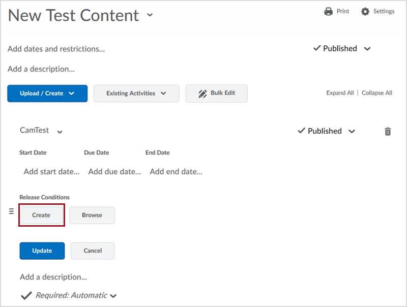Click Expand All link
The image size is (407, 307).
[x=340, y=93]
